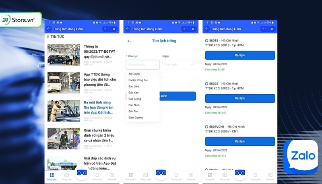Select Bình Dương from the list

click(143, 118)
